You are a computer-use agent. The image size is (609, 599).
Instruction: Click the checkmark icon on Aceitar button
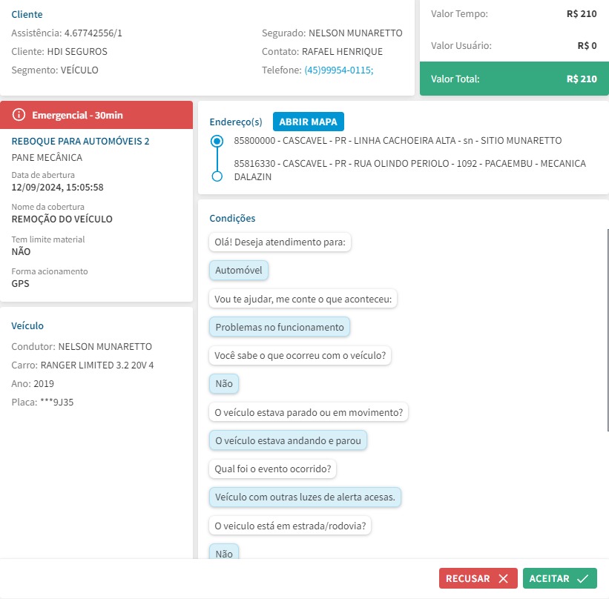point(582,578)
